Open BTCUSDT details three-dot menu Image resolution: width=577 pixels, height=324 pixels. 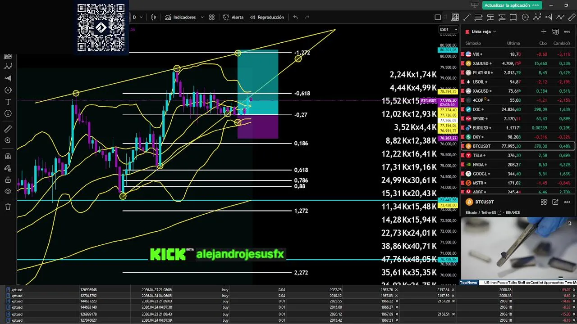[568, 202]
